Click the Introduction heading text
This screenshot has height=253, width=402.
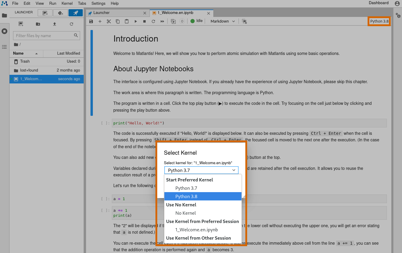pos(136,39)
